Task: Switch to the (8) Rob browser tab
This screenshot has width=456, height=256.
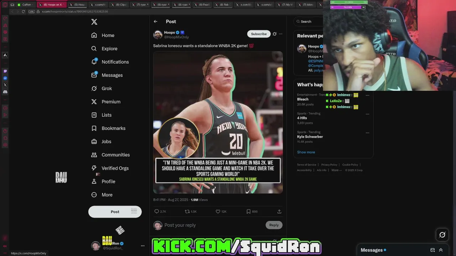Action: pos(223,5)
